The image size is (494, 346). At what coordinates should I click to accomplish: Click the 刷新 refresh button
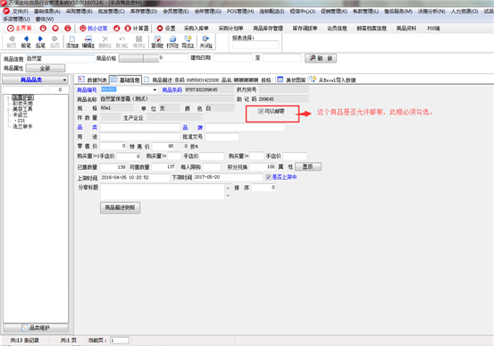tap(321, 58)
